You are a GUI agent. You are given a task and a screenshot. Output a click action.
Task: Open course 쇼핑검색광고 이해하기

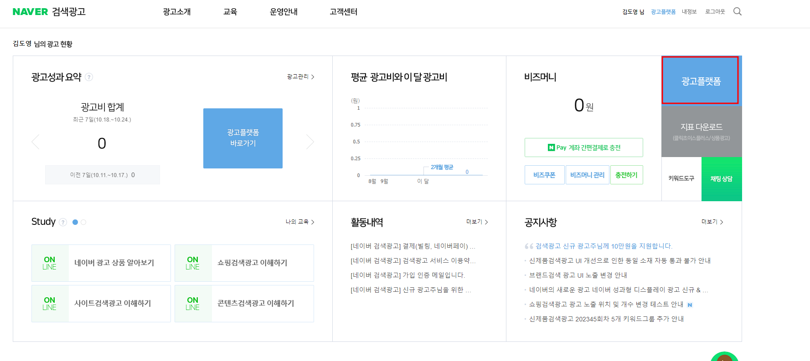pyautogui.click(x=244, y=263)
